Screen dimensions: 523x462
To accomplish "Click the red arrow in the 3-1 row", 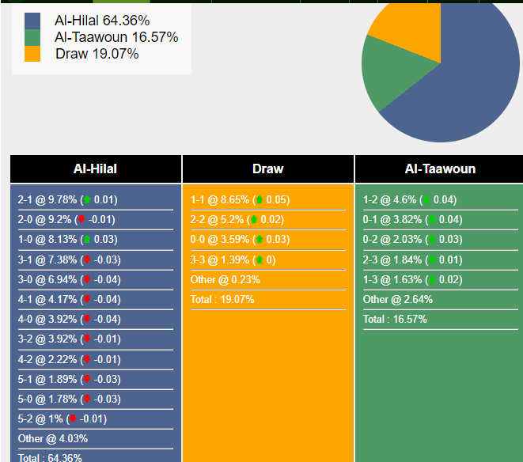I will (x=86, y=260).
